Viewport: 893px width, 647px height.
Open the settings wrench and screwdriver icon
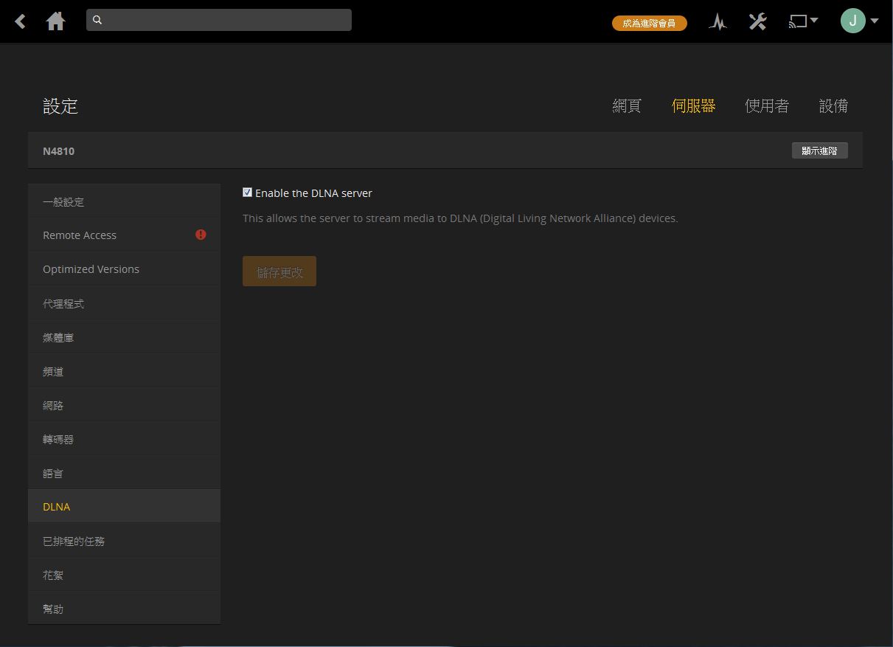coord(757,21)
